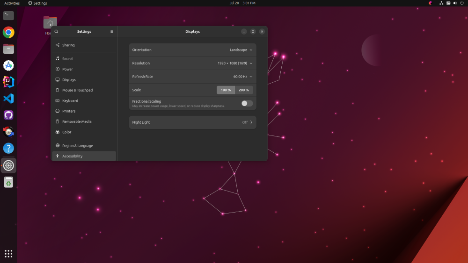This screenshot has width=468, height=263.
Task: Go to Sharing settings
Action: click(x=84, y=45)
